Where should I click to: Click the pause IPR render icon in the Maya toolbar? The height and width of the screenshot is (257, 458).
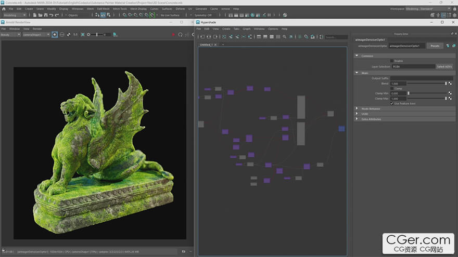click(x=269, y=15)
